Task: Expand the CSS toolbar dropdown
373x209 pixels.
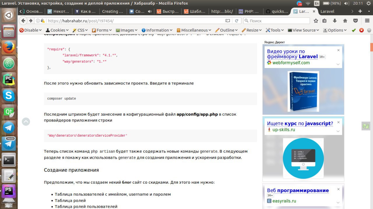Action: click(80, 30)
